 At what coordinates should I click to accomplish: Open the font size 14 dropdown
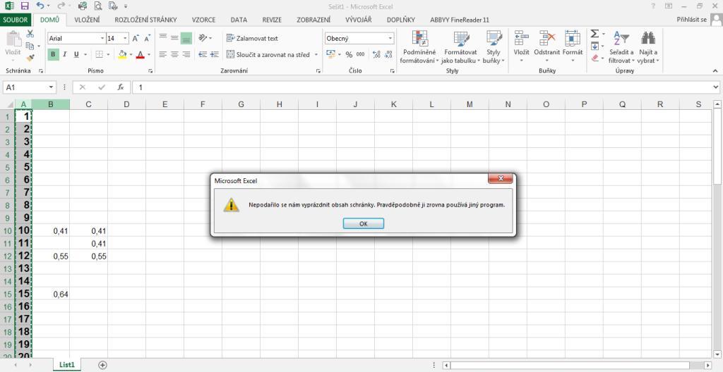tap(126, 39)
